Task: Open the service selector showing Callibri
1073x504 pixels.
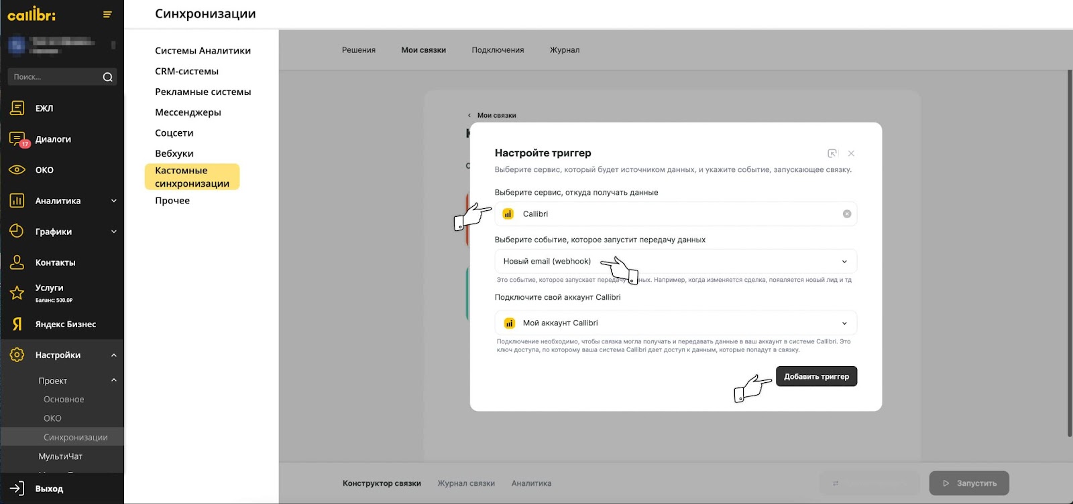Action: [x=676, y=214]
